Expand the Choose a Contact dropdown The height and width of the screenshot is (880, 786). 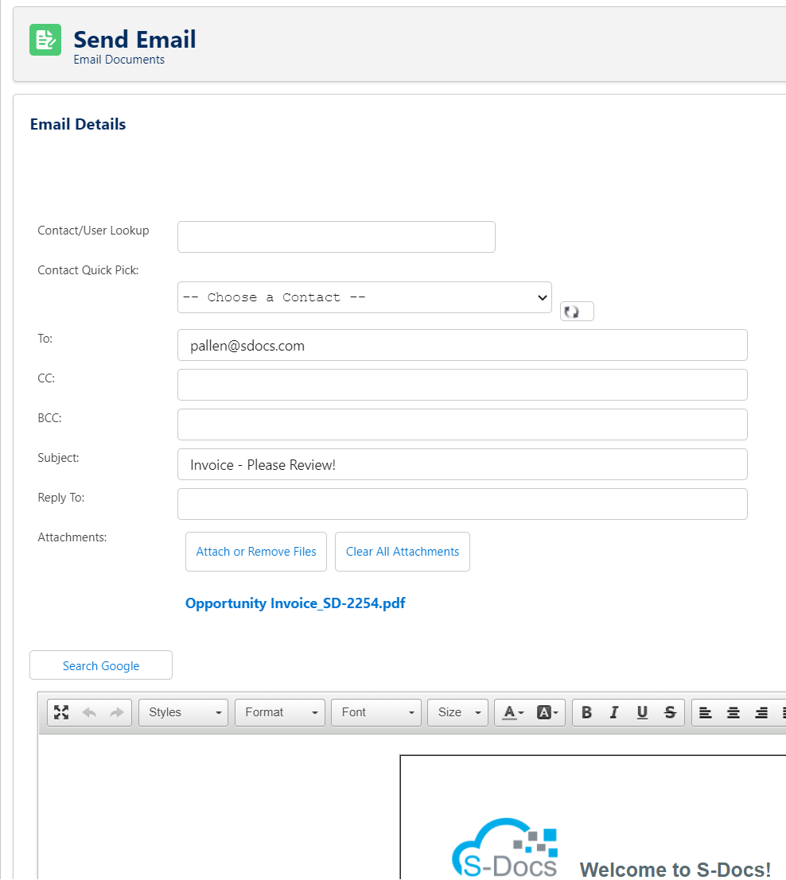(x=364, y=297)
